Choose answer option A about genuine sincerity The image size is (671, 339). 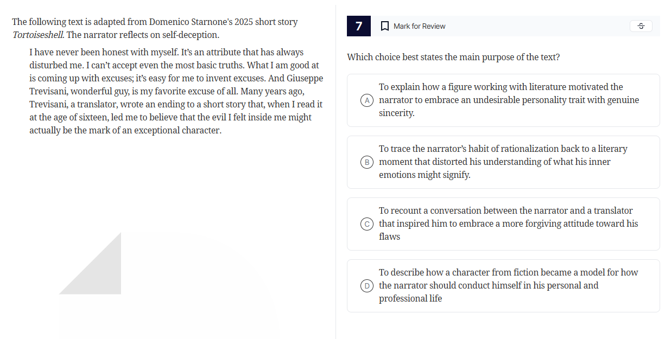coord(503,100)
